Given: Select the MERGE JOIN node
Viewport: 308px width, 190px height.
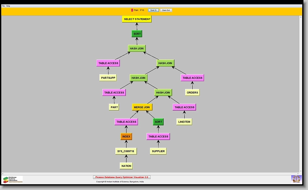Looking at the screenshot, I should (x=142, y=107).
